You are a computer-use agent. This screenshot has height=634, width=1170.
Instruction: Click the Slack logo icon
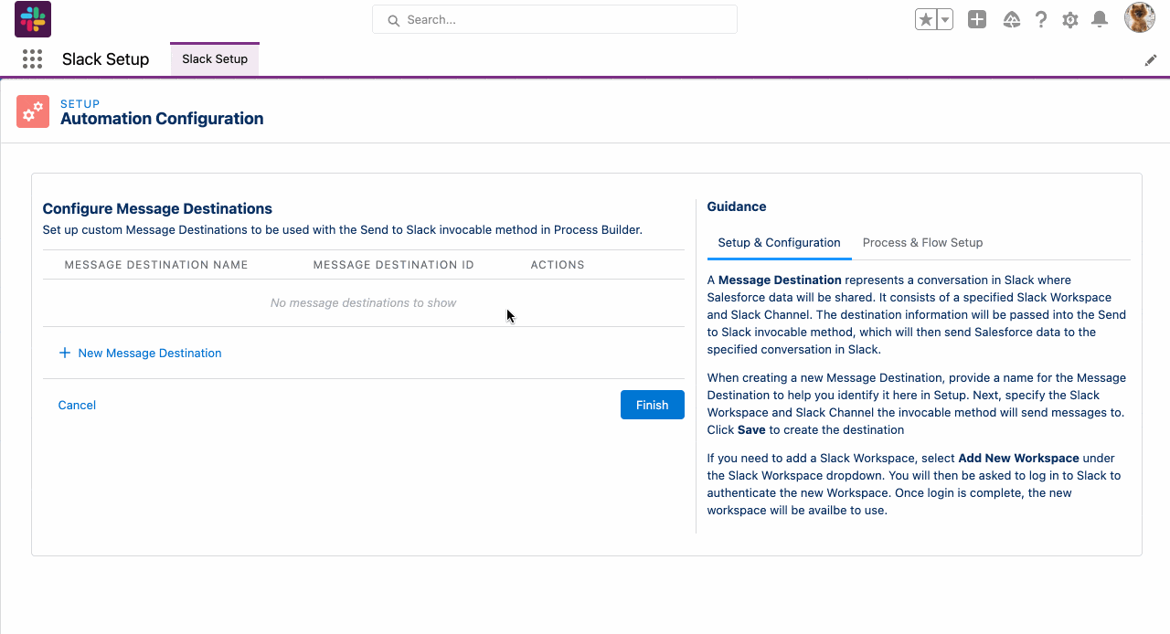coord(33,19)
